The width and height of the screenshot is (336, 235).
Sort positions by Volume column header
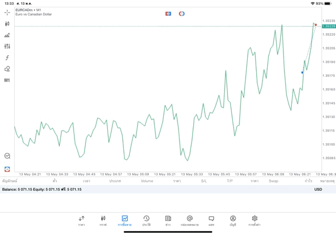point(147,181)
